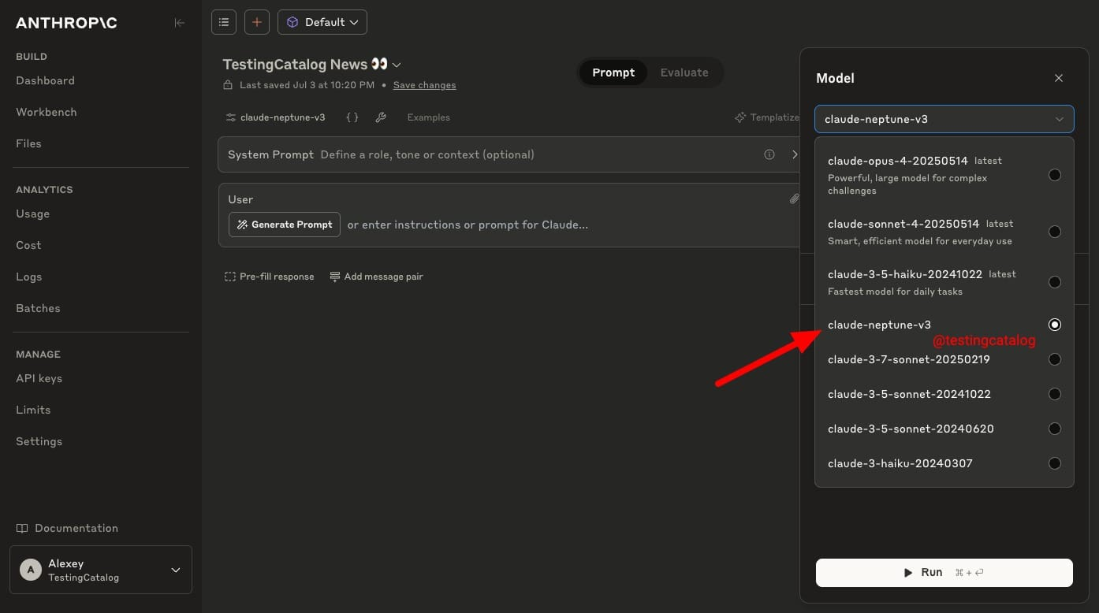
Task: Pick the claude-3-7-sonnet-20250219 radio option
Action: (1055, 359)
